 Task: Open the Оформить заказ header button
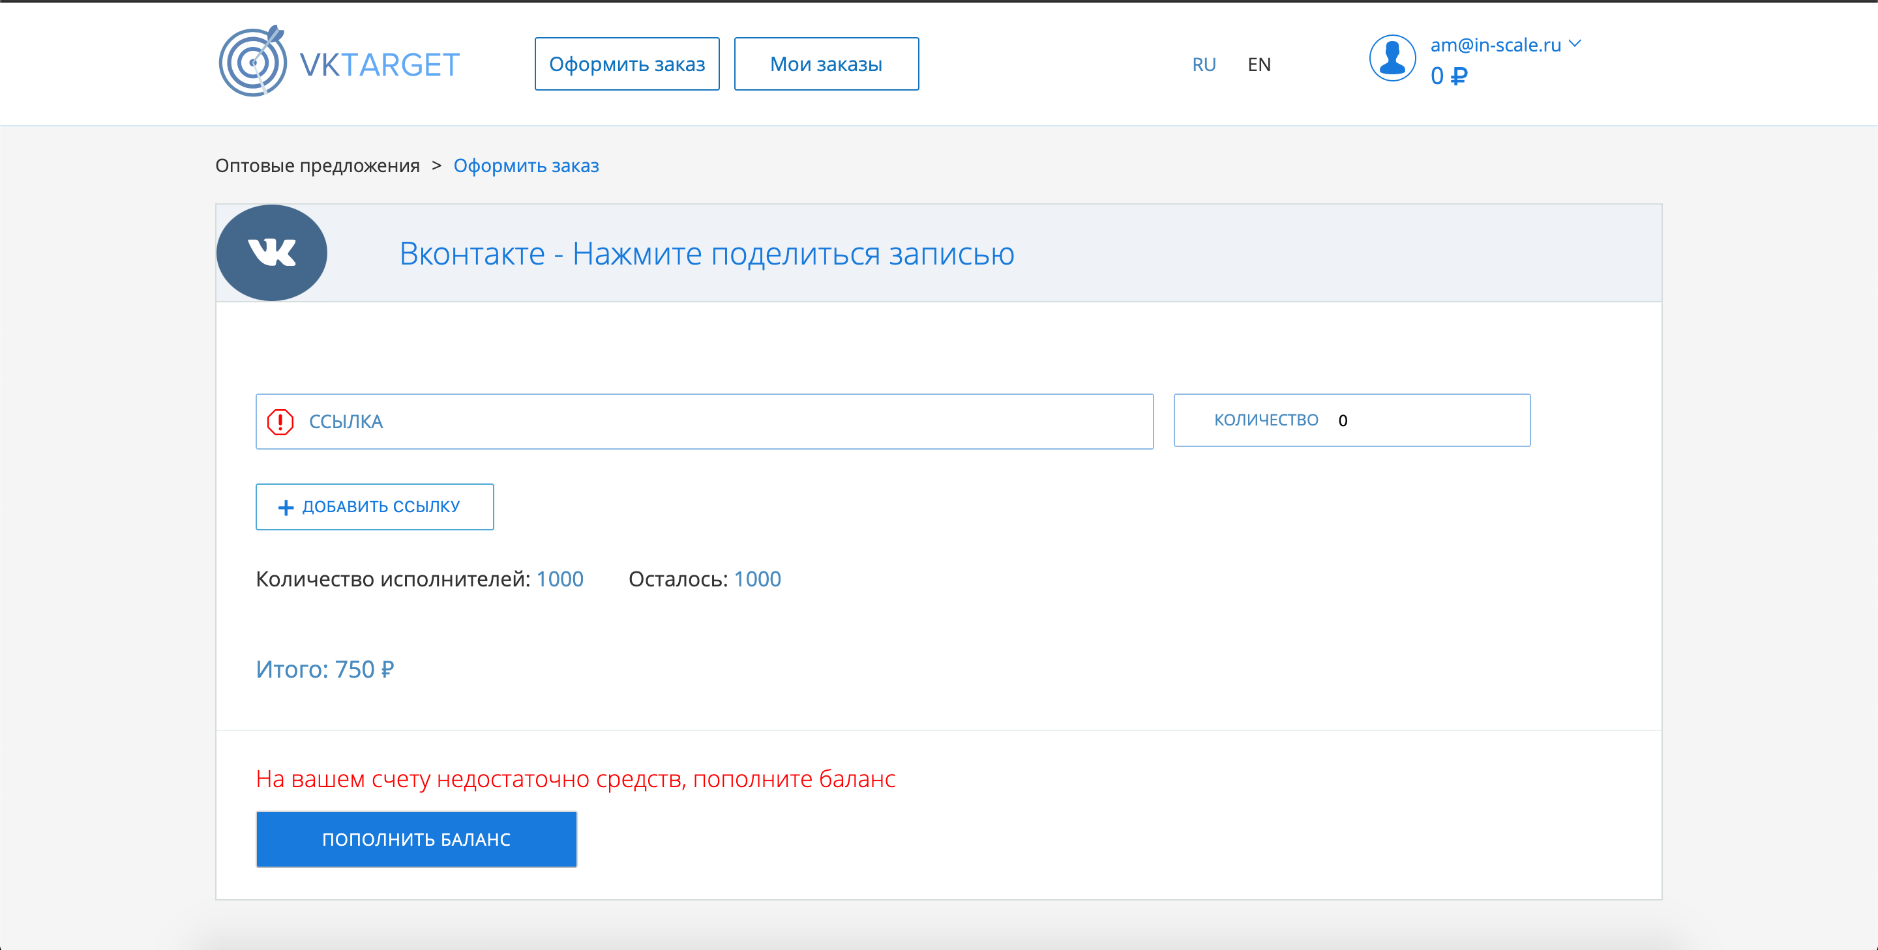(627, 64)
